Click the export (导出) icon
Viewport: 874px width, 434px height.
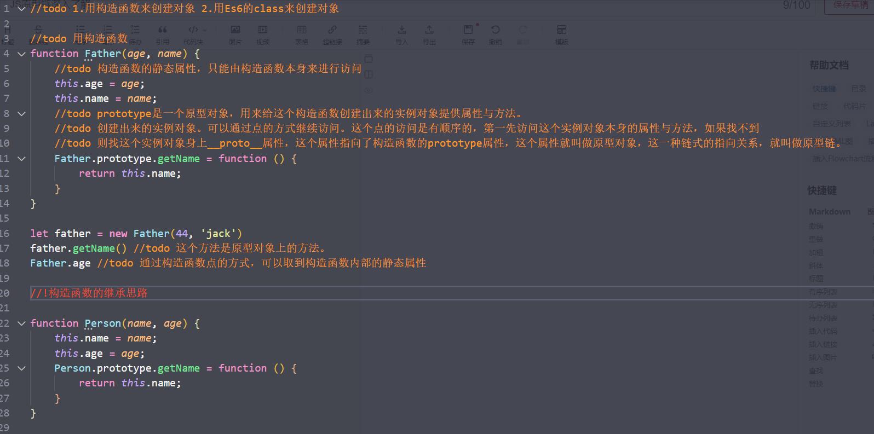[429, 30]
